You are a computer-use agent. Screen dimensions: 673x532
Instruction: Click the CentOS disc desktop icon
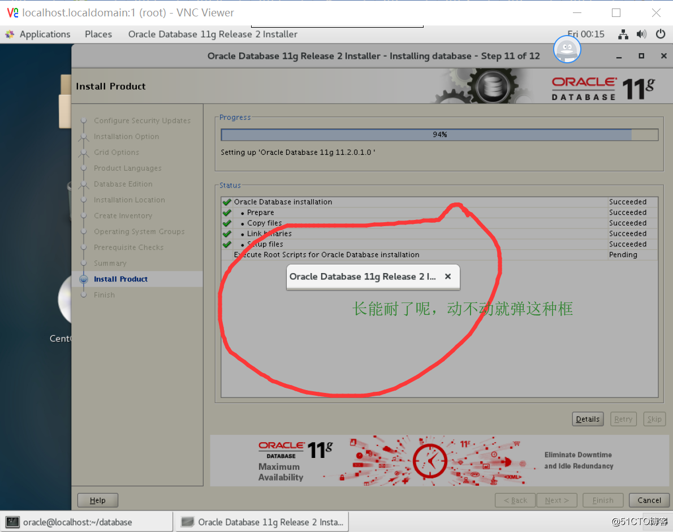point(64,299)
